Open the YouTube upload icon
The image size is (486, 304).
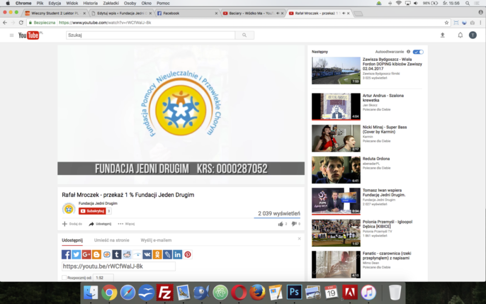pos(443,35)
